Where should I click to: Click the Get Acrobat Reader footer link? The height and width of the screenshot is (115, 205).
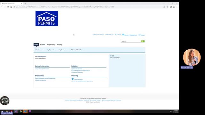(x=95, y=100)
